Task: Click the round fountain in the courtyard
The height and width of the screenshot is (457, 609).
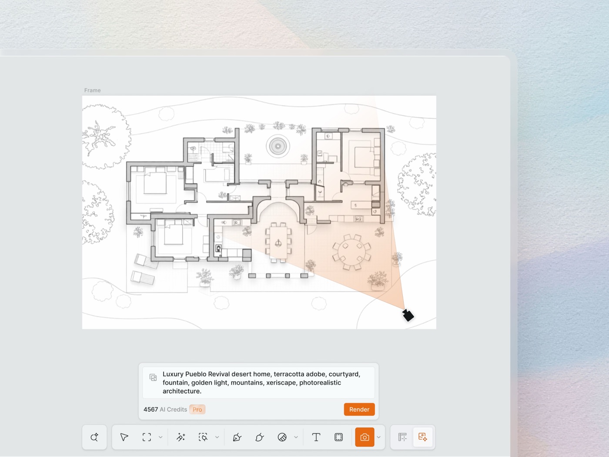Action: pos(278,146)
